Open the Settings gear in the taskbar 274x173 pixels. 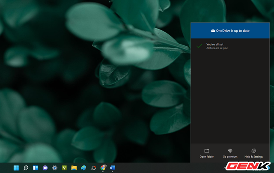click(x=55, y=168)
